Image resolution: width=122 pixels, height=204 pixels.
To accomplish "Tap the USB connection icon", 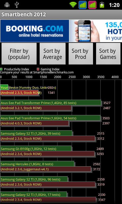I will pos(17,5).
